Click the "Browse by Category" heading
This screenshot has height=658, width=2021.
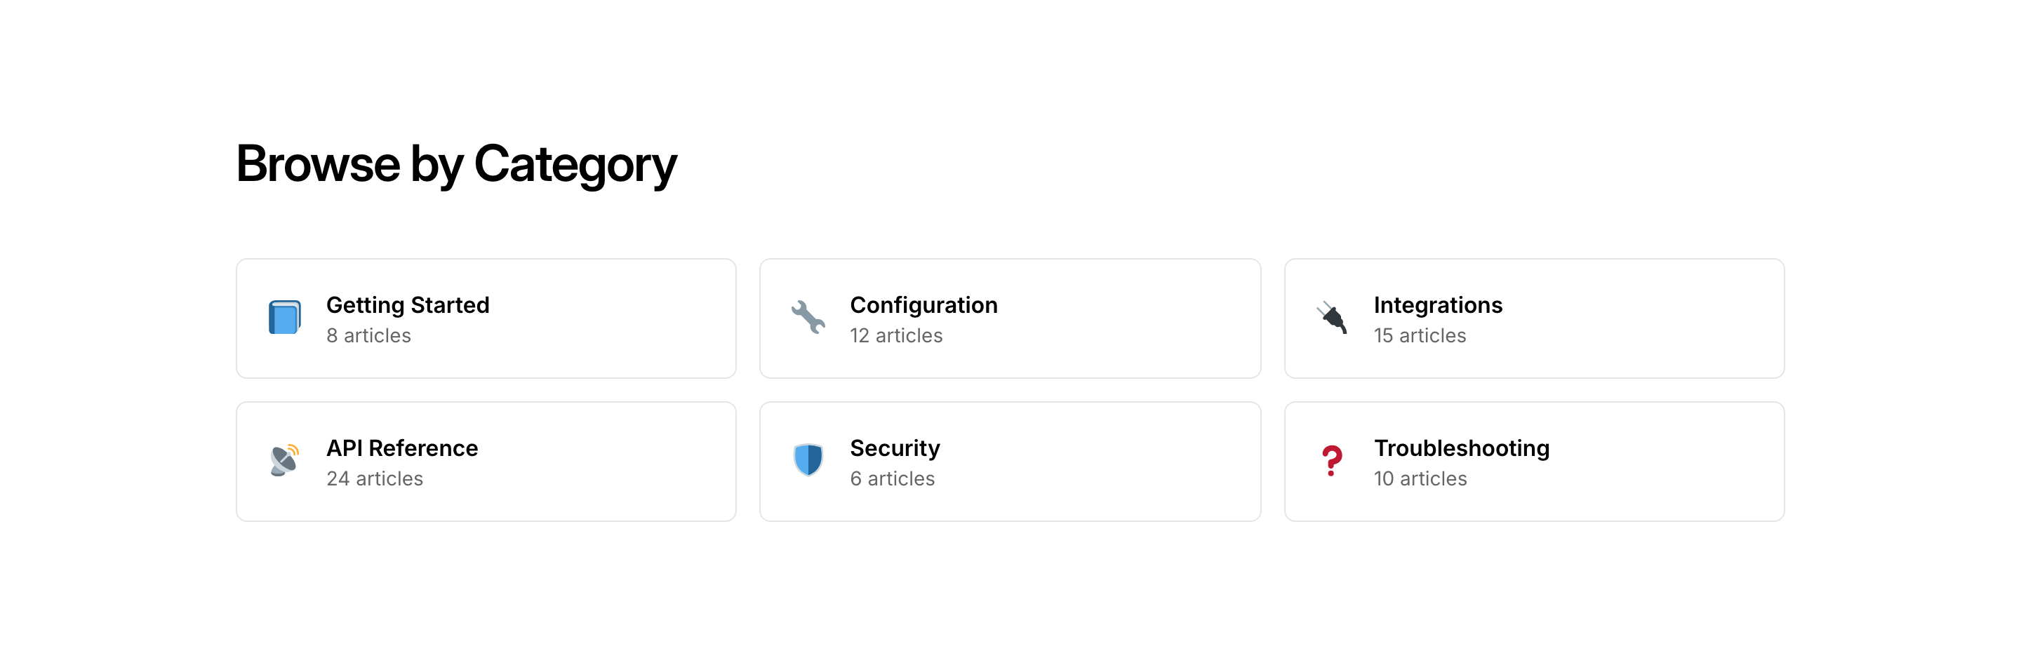[x=456, y=164]
